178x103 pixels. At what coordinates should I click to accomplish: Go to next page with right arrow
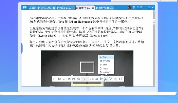pos(97,79)
